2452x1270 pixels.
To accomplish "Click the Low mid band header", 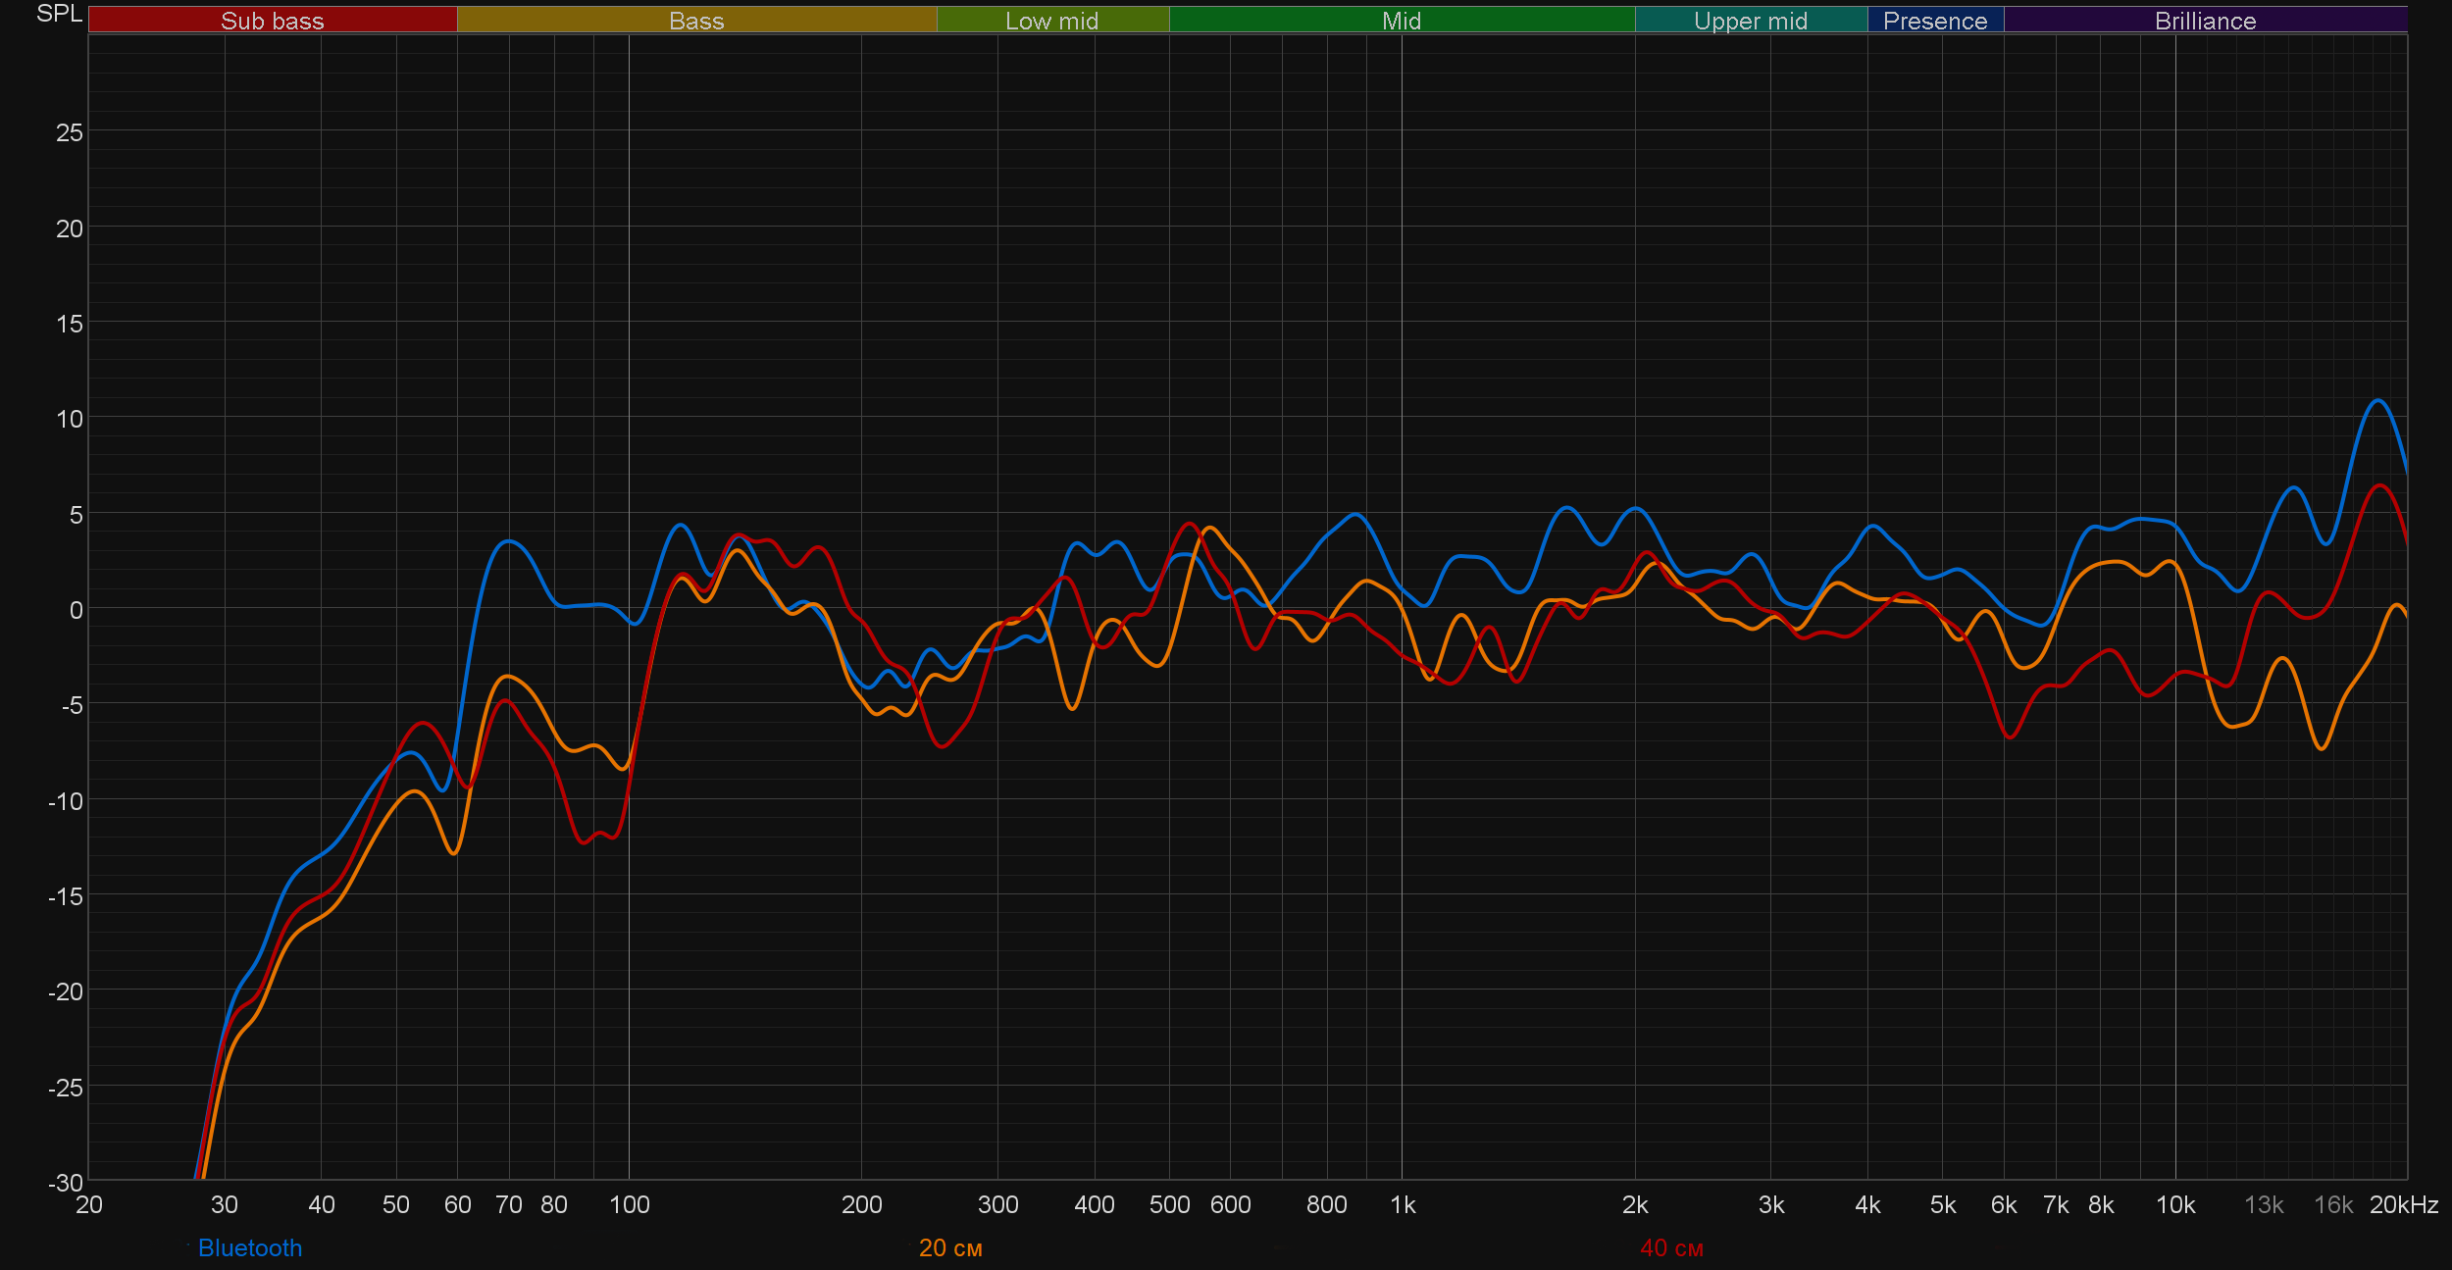I will click(1051, 21).
